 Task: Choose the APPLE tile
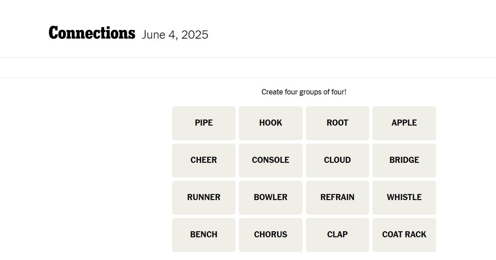(404, 123)
